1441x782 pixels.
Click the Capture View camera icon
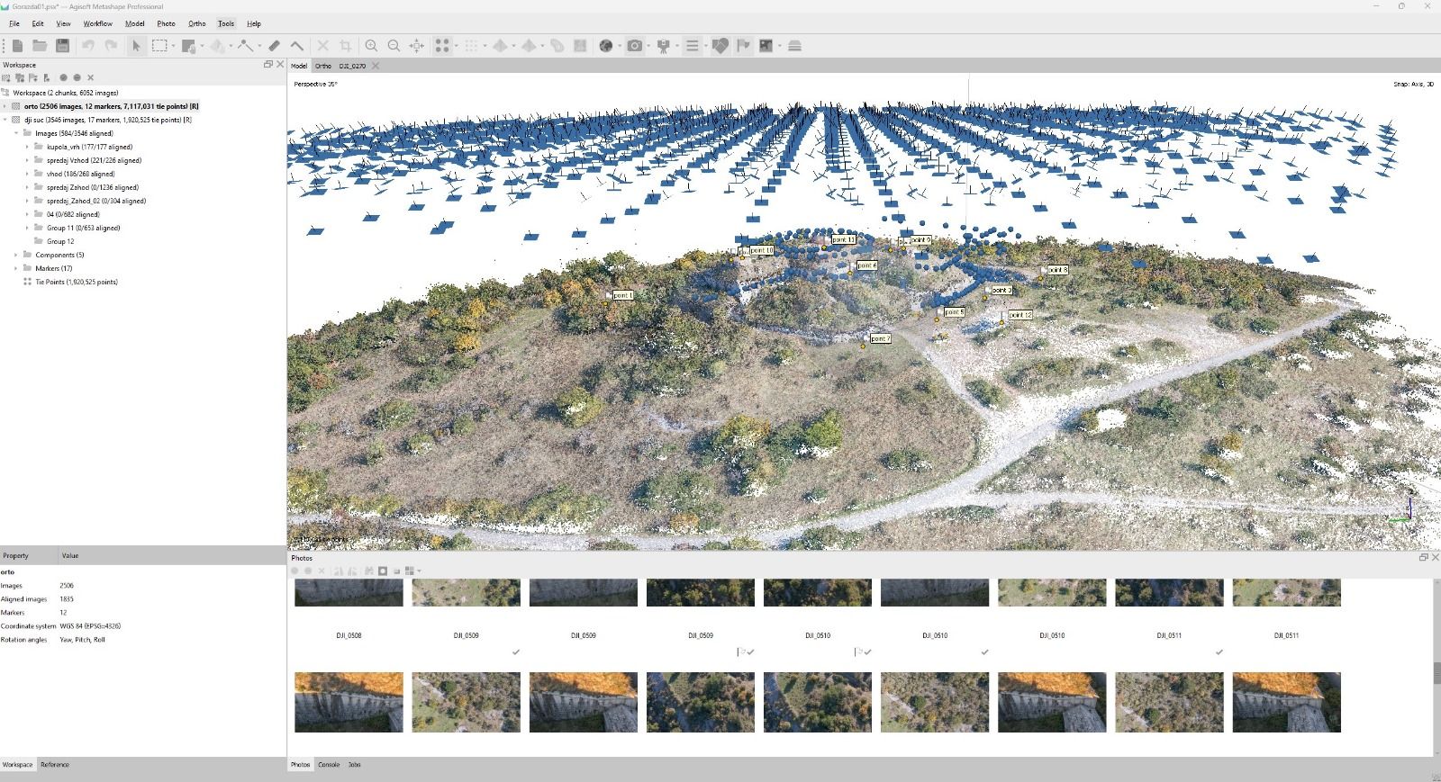coord(635,46)
